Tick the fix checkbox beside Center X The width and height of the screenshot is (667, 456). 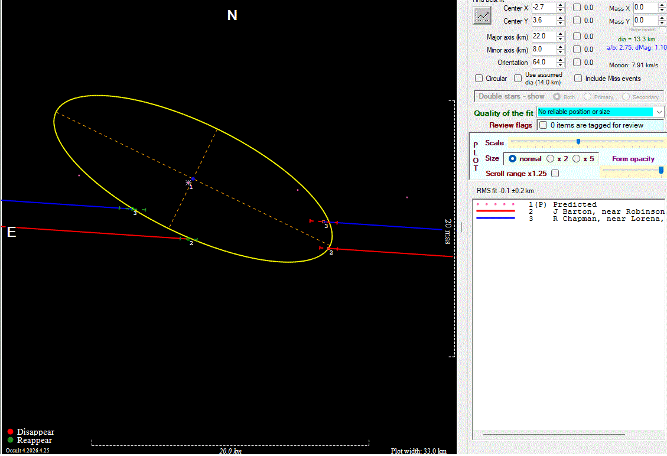(x=577, y=7)
